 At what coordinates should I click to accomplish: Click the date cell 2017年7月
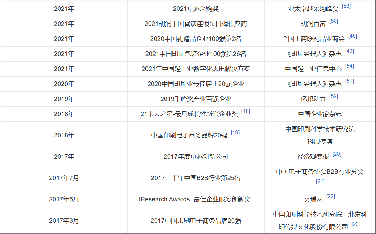pyautogui.click(x=64, y=178)
